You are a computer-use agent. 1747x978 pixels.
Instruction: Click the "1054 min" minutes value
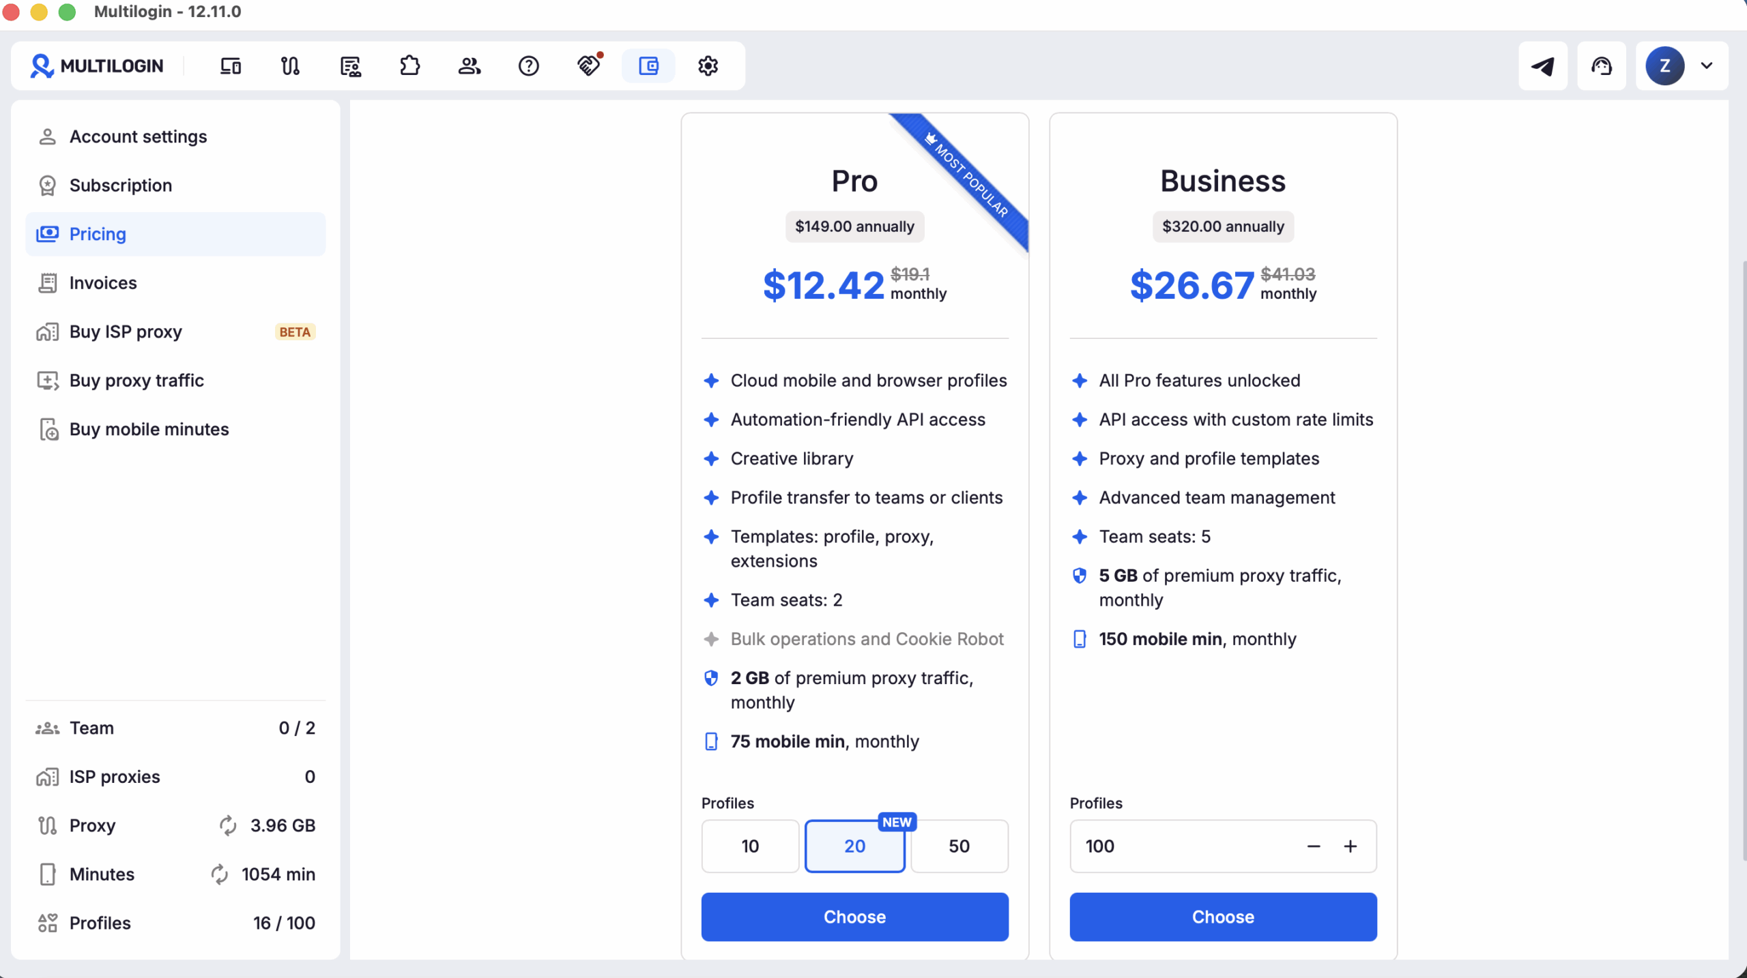click(278, 874)
